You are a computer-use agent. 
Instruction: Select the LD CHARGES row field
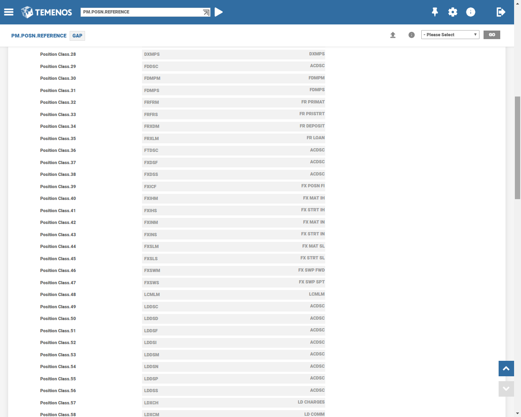coord(234,402)
